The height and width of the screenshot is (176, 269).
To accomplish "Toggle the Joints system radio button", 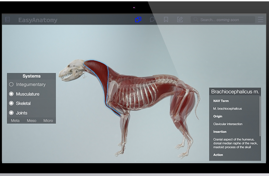I will coord(11,113).
